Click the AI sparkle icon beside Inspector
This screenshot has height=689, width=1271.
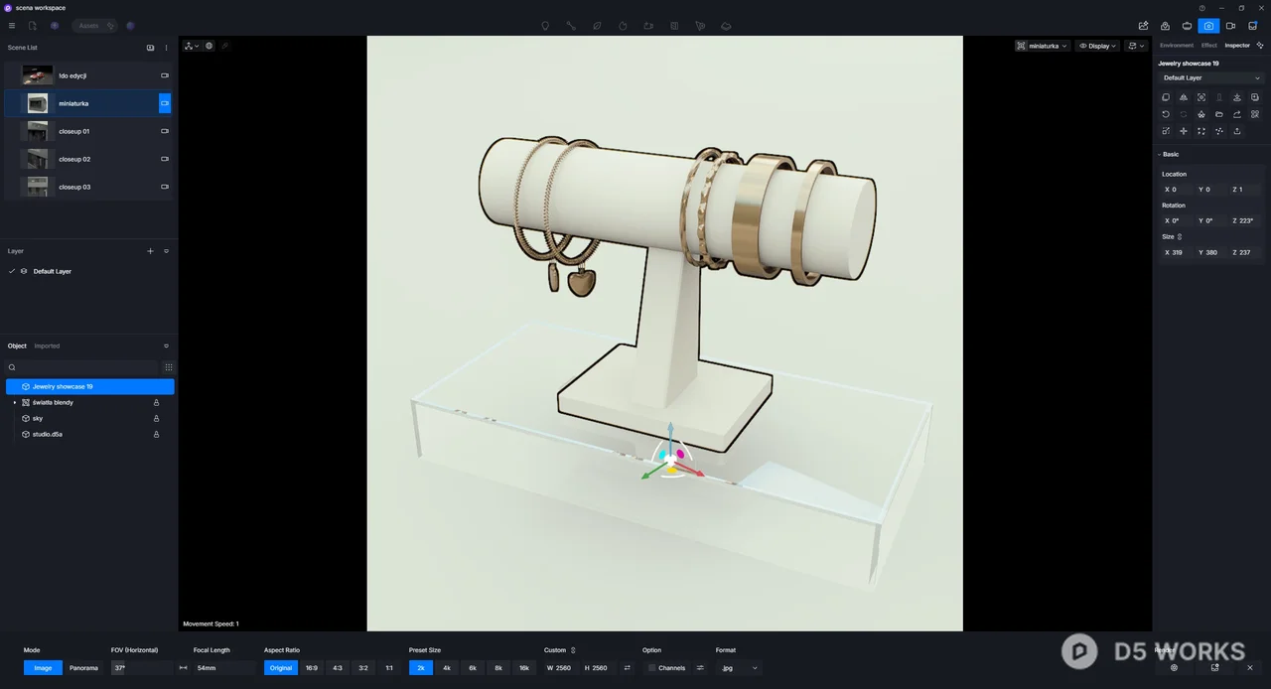pos(1260,46)
